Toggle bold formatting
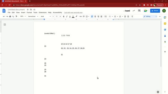The width and height of the screenshot is (168, 94). [64, 16]
